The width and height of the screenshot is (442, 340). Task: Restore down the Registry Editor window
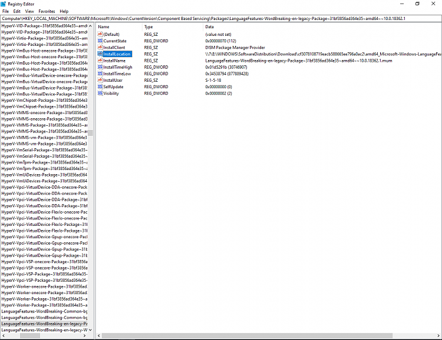tap(417, 4)
